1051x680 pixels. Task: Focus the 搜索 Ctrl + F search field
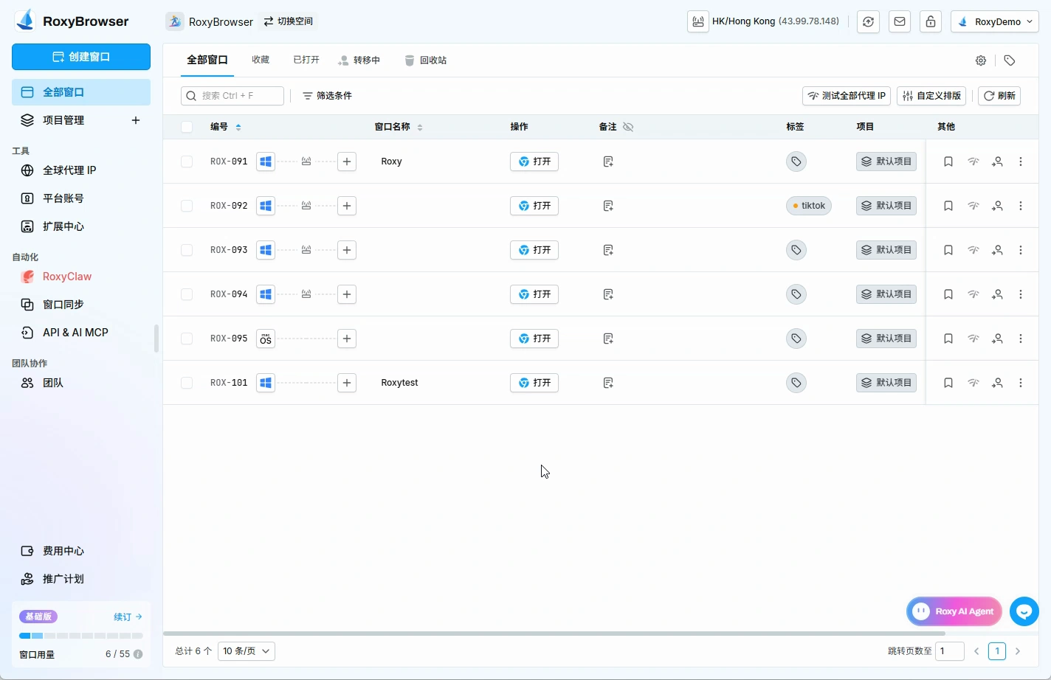tap(232, 96)
